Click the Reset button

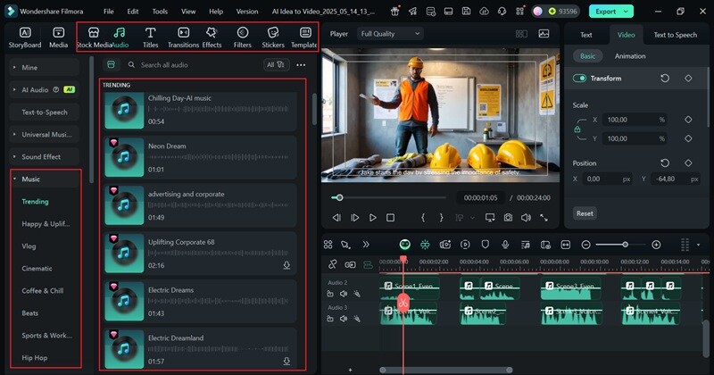click(585, 213)
